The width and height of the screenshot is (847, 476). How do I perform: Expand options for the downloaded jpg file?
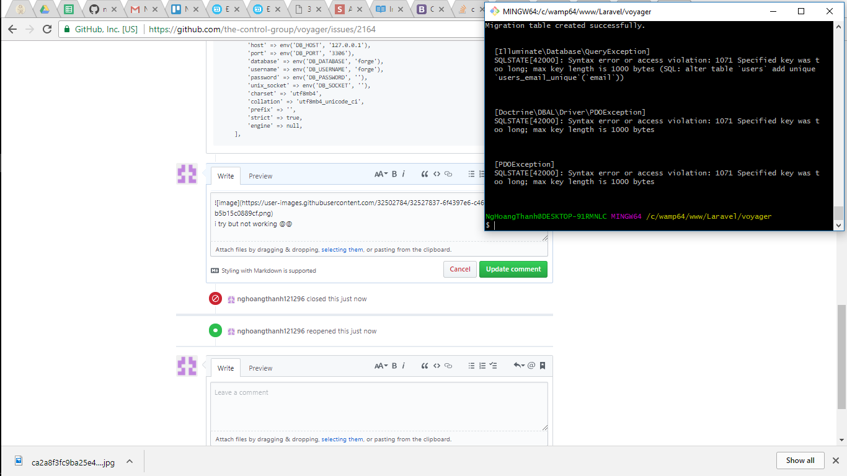[129, 461]
